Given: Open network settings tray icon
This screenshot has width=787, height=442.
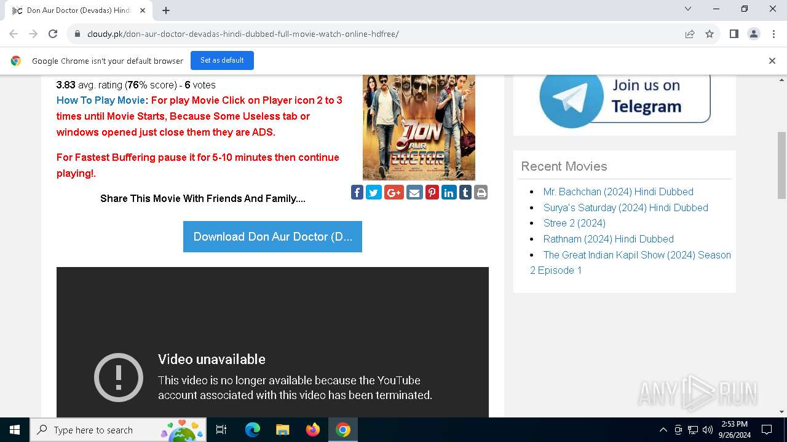Looking at the screenshot, I should (x=693, y=430).
